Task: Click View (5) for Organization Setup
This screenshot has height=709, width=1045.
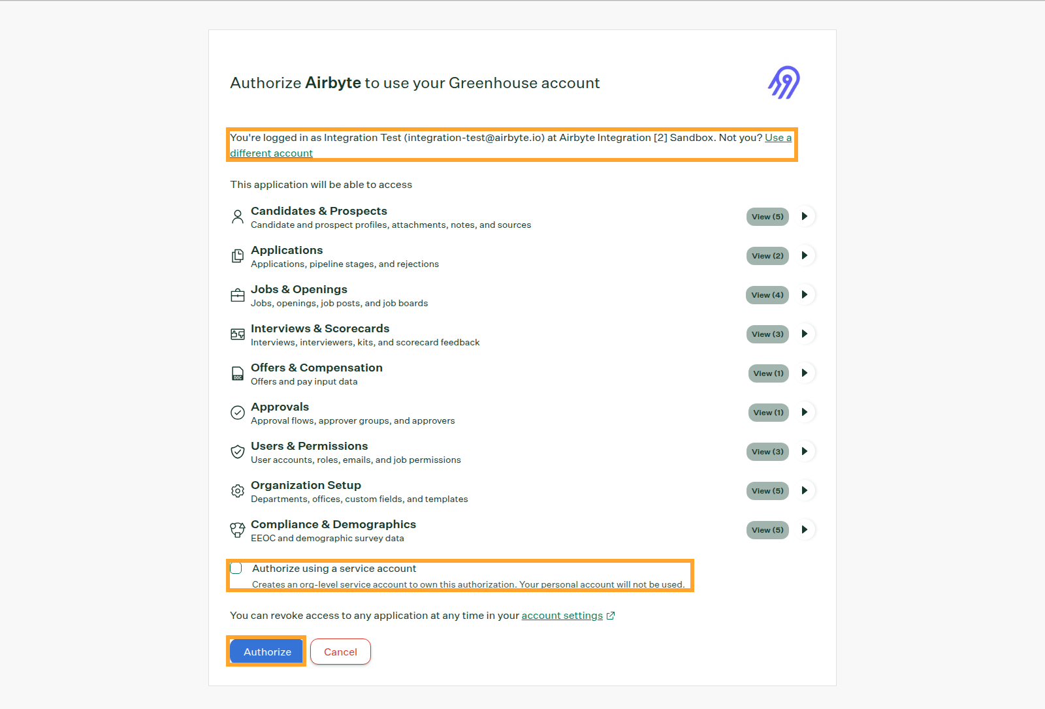Action: [767, 491]
